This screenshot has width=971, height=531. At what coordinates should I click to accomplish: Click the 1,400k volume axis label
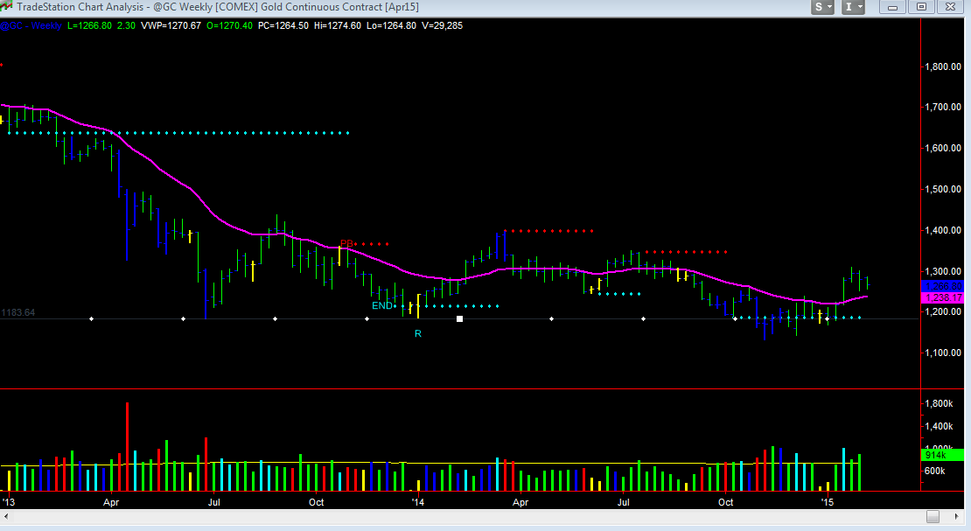(938, 426)
